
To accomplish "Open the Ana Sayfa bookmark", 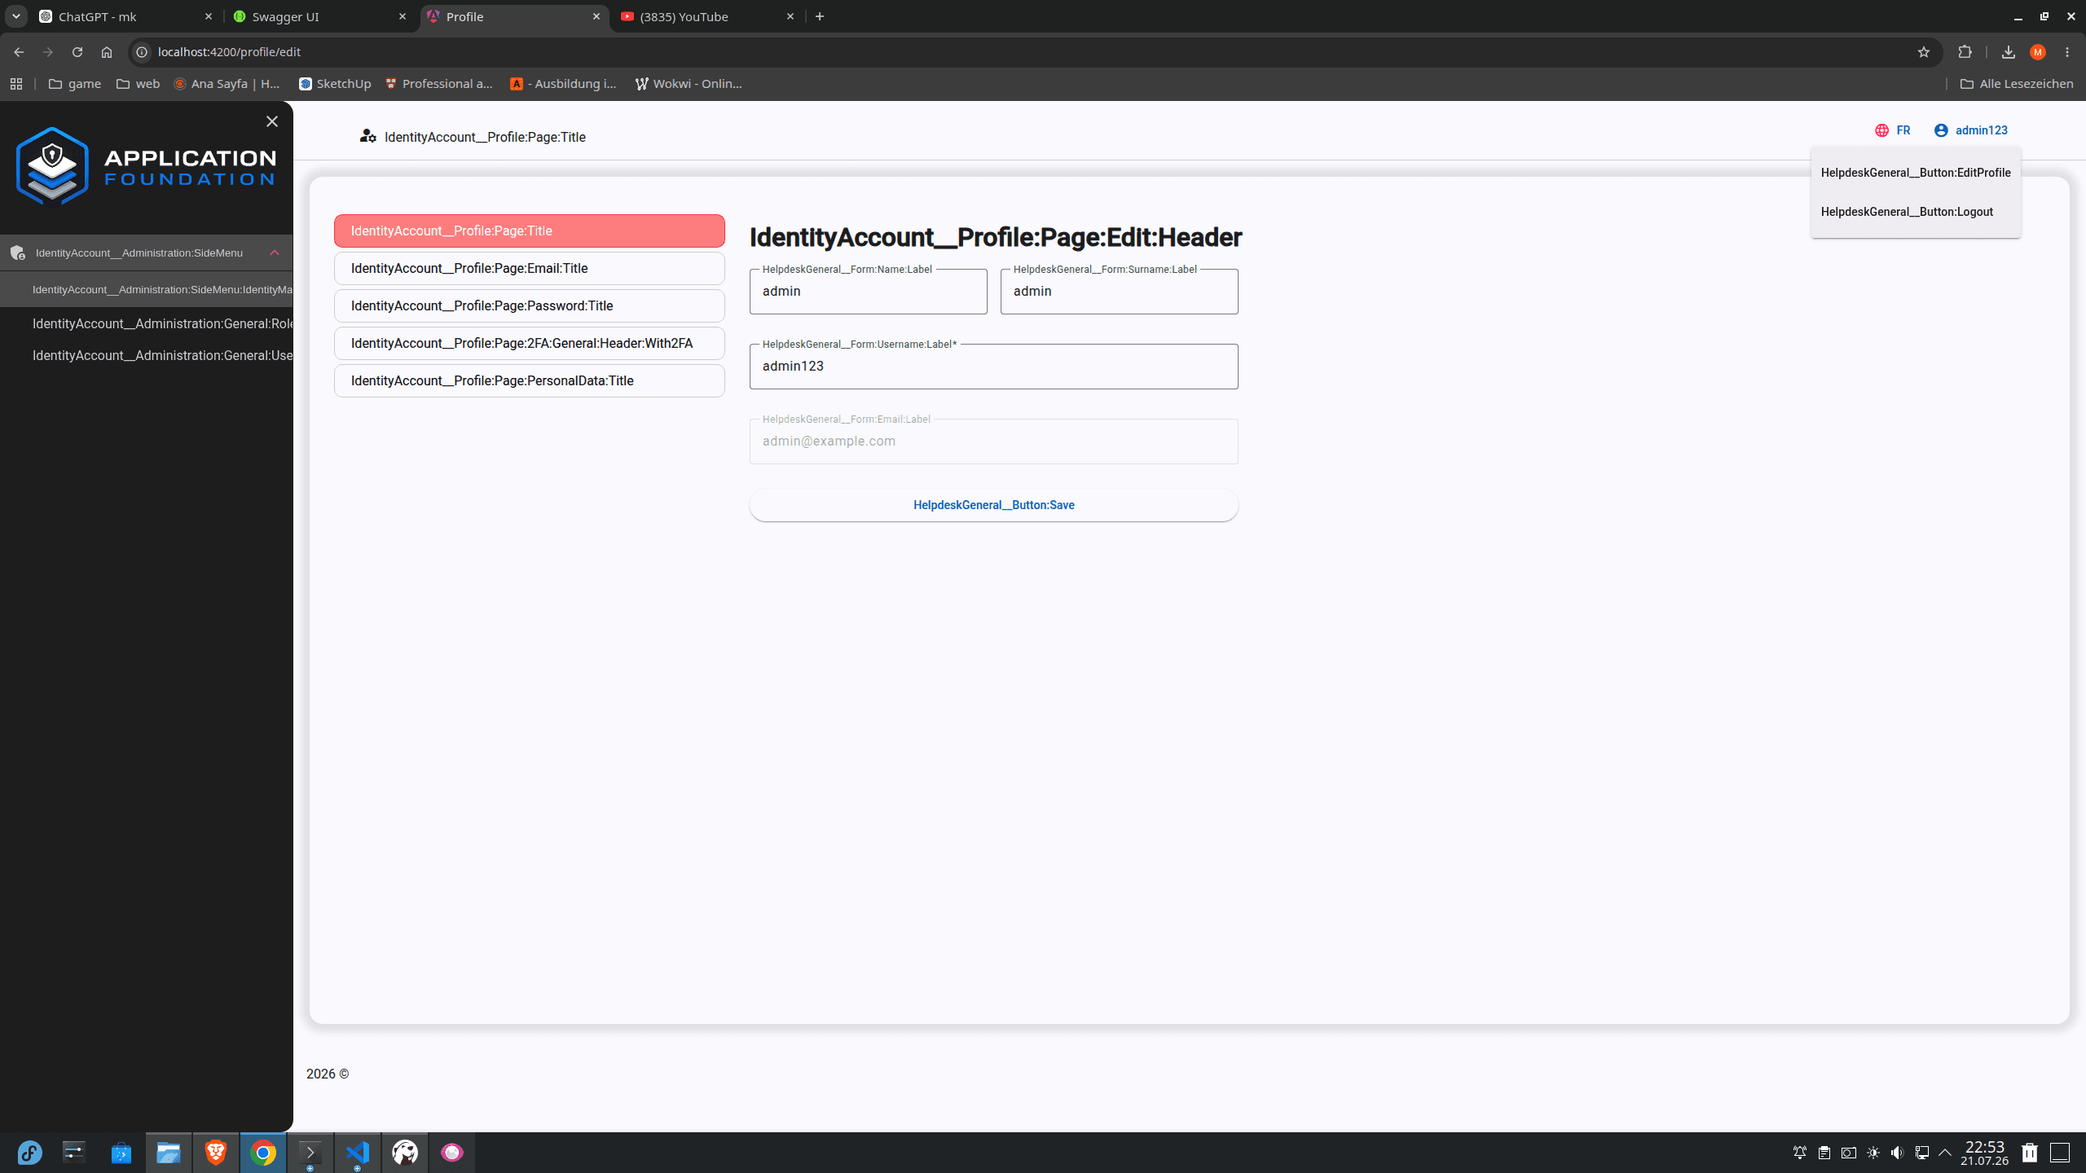I will (x=227, y=84).
